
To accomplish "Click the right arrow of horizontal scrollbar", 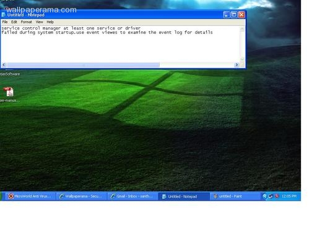I will [x=237, y=65].
